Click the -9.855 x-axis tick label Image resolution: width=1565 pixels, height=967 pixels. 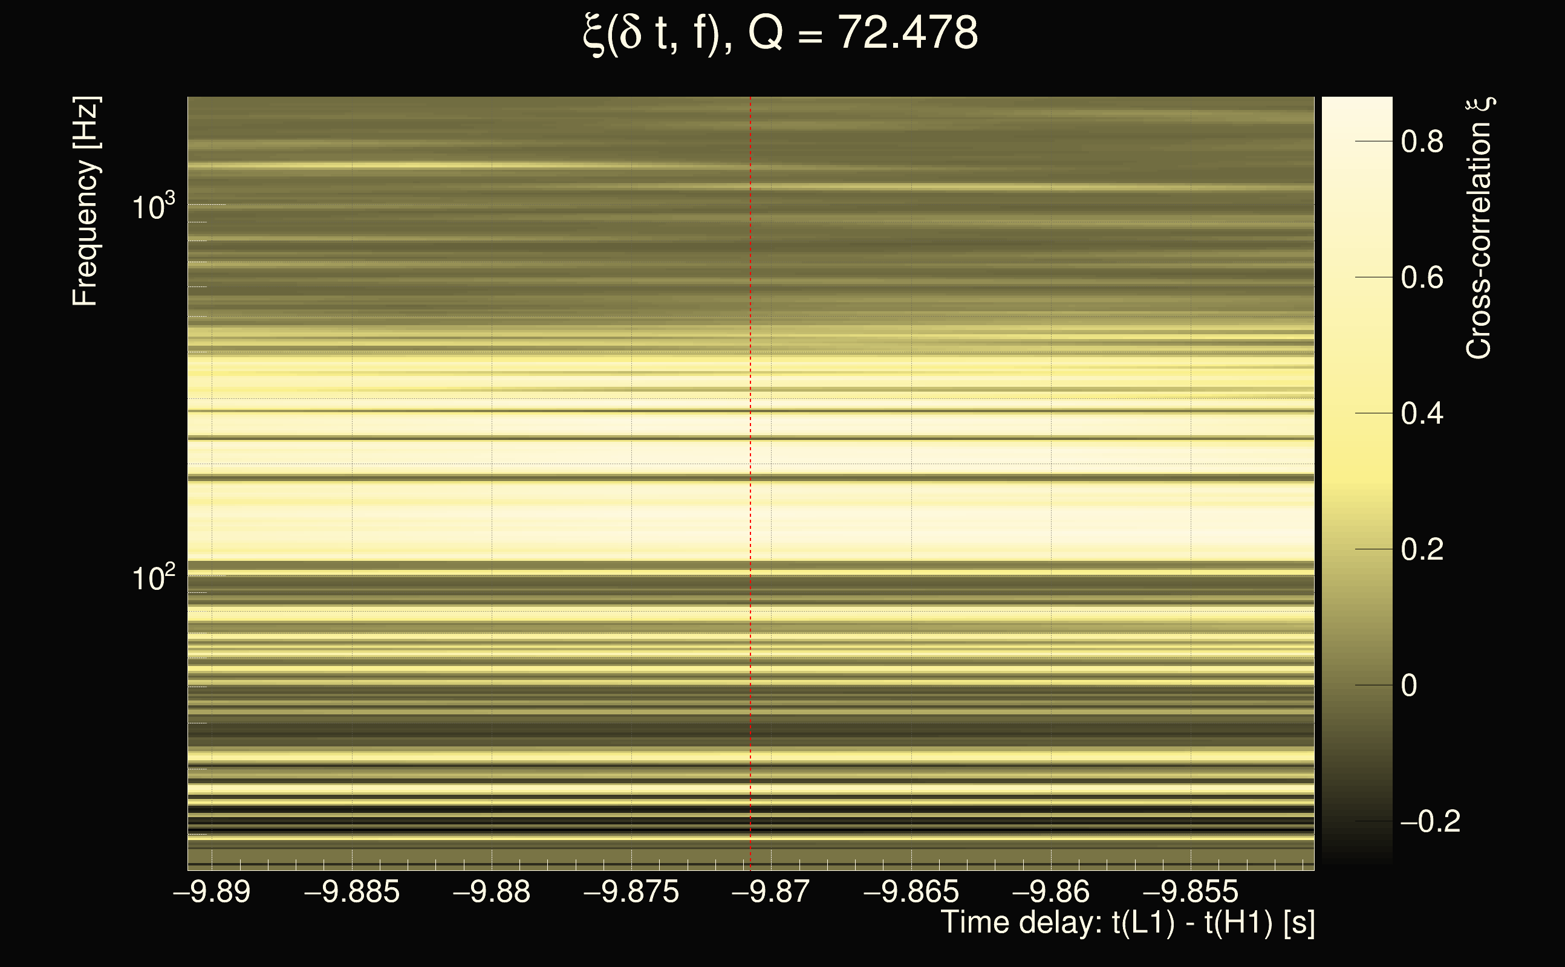click(x=1191, y=891)
